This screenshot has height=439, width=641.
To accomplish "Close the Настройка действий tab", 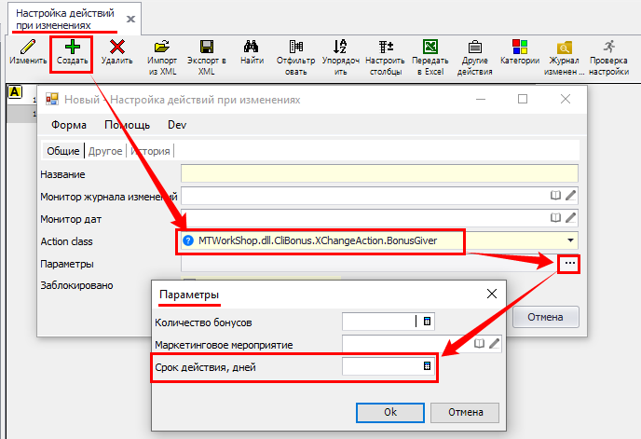I will [x=130, y=19].
